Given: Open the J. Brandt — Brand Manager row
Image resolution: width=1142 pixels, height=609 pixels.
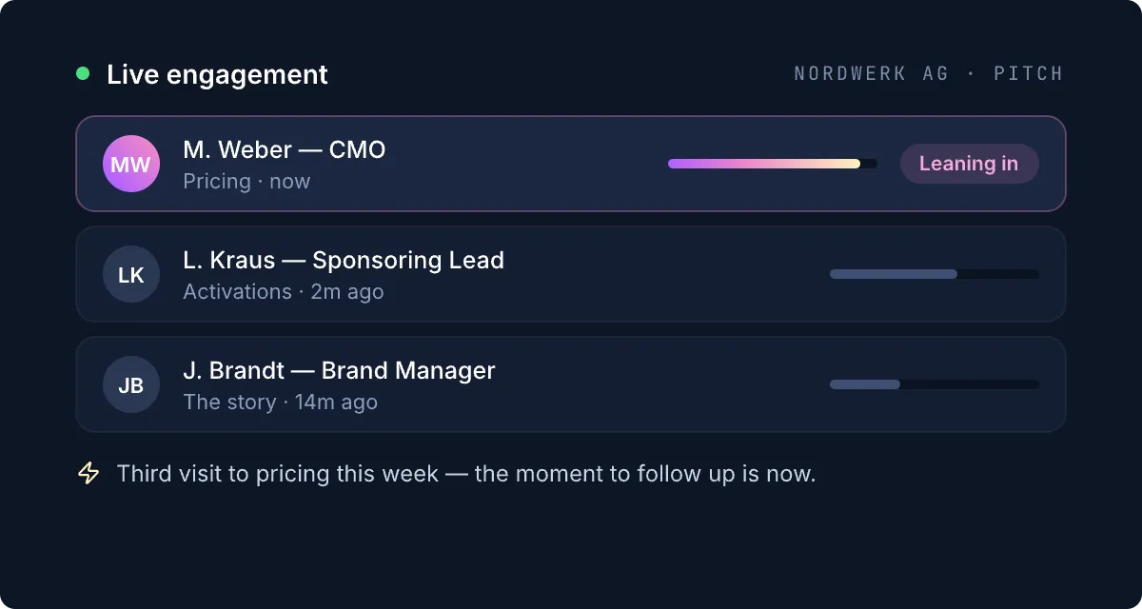Looking at the screenshot, I should pyautogui.click(x=571, y=384).
